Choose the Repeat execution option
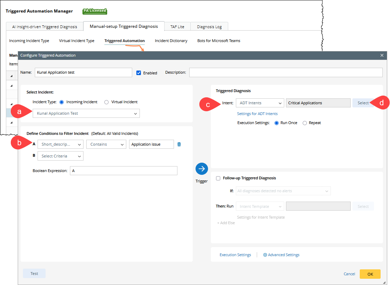The width and height of the screenshot is (390, 285). tap(305, 123)
